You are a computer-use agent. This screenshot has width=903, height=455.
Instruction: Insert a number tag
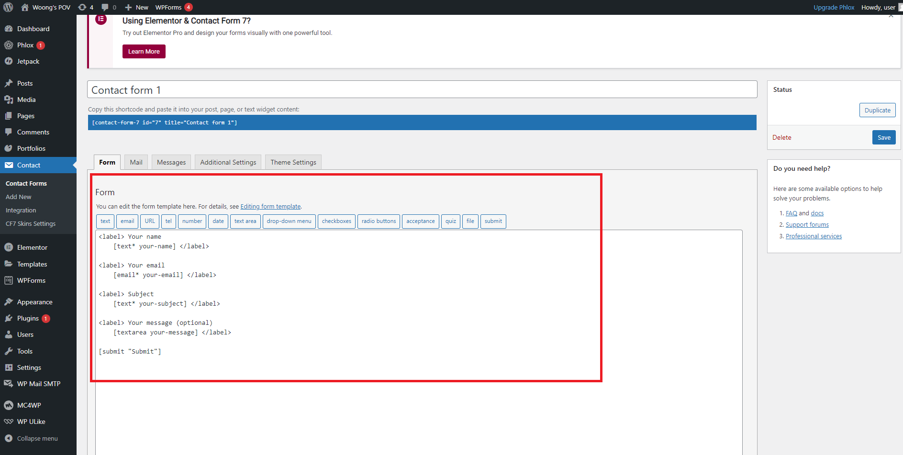192,221
